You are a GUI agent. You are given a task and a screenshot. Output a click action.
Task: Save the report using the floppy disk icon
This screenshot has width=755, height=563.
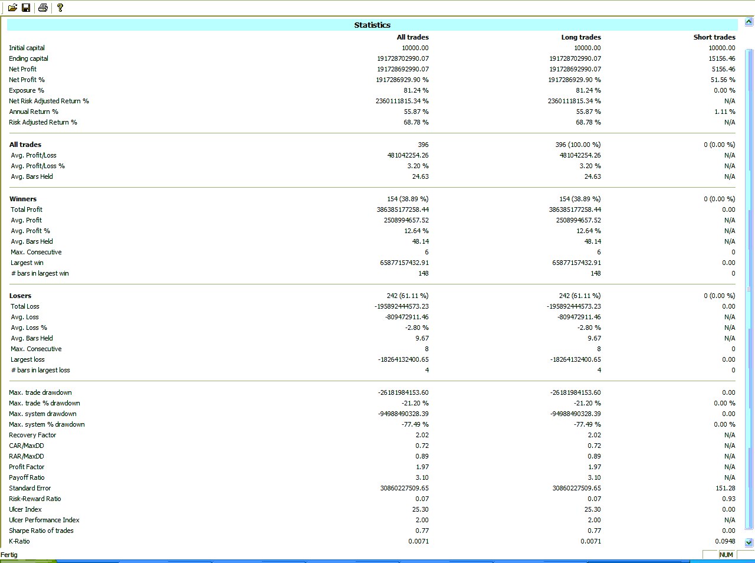pos(26,8)
